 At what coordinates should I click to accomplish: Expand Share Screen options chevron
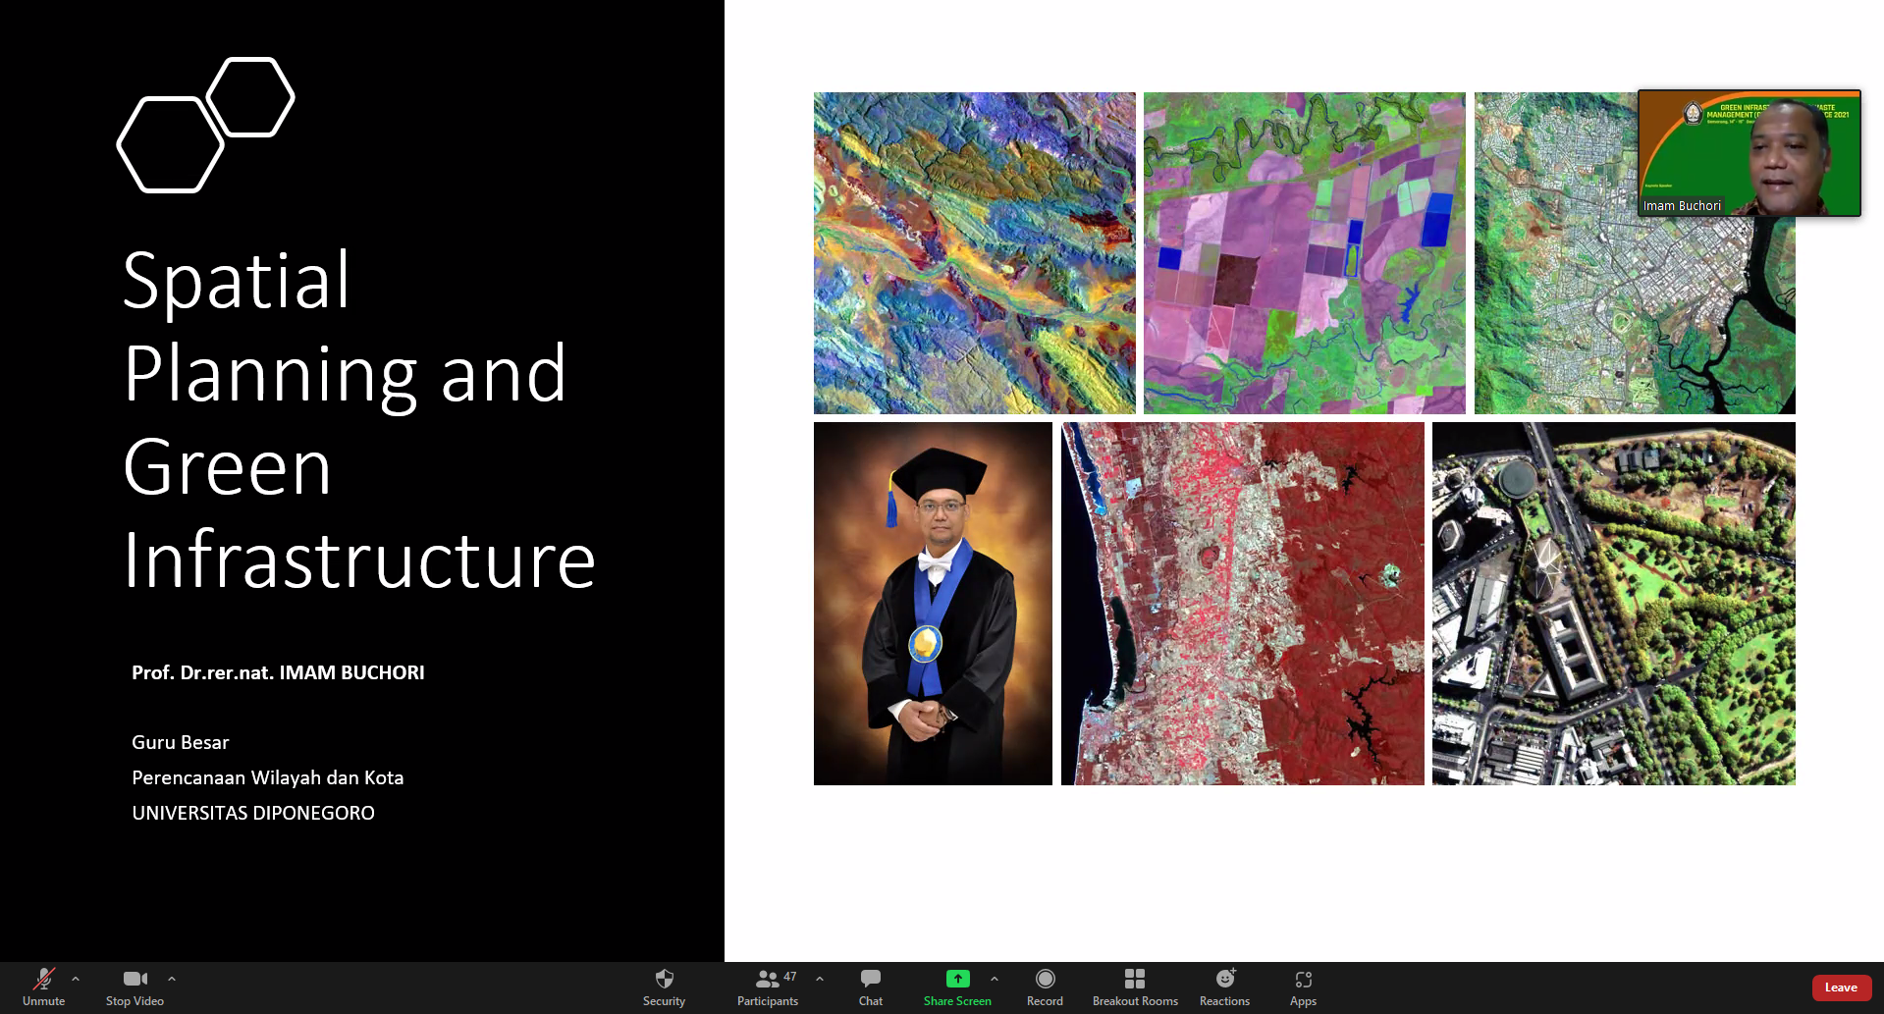pos(995,979)
